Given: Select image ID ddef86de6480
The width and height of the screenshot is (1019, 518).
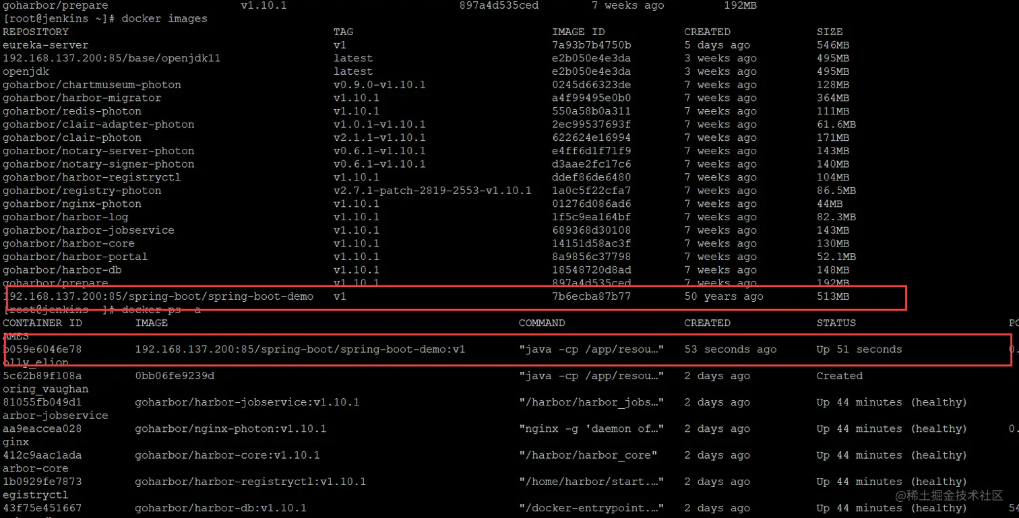Looking at the screenshot, I should pyautogui.click(x=592, y=177).
